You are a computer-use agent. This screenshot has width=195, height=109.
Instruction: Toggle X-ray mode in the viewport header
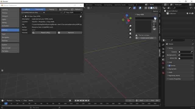(x=146, y=8)
